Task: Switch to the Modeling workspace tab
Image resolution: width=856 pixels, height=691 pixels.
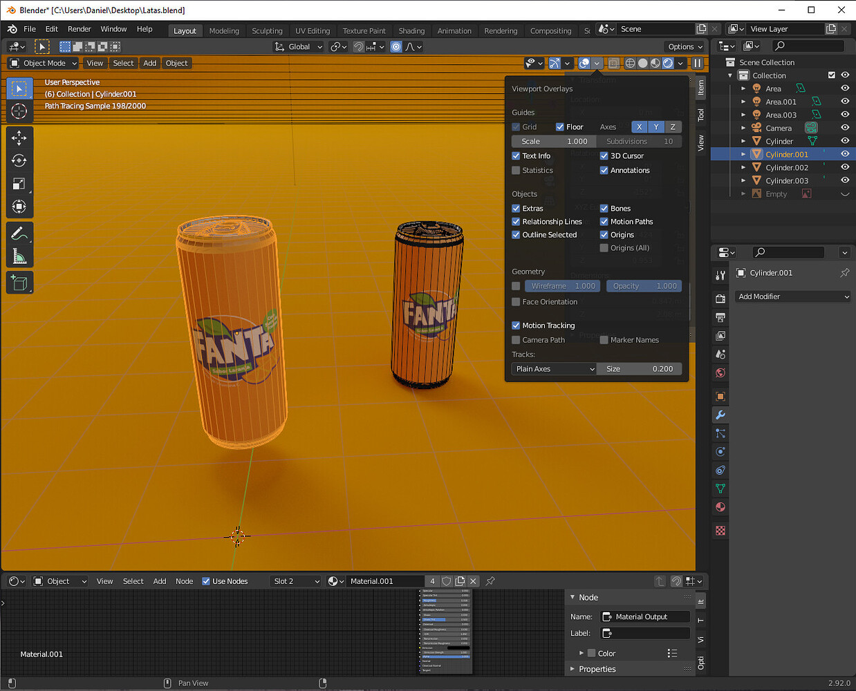Action: coord(224,31)
